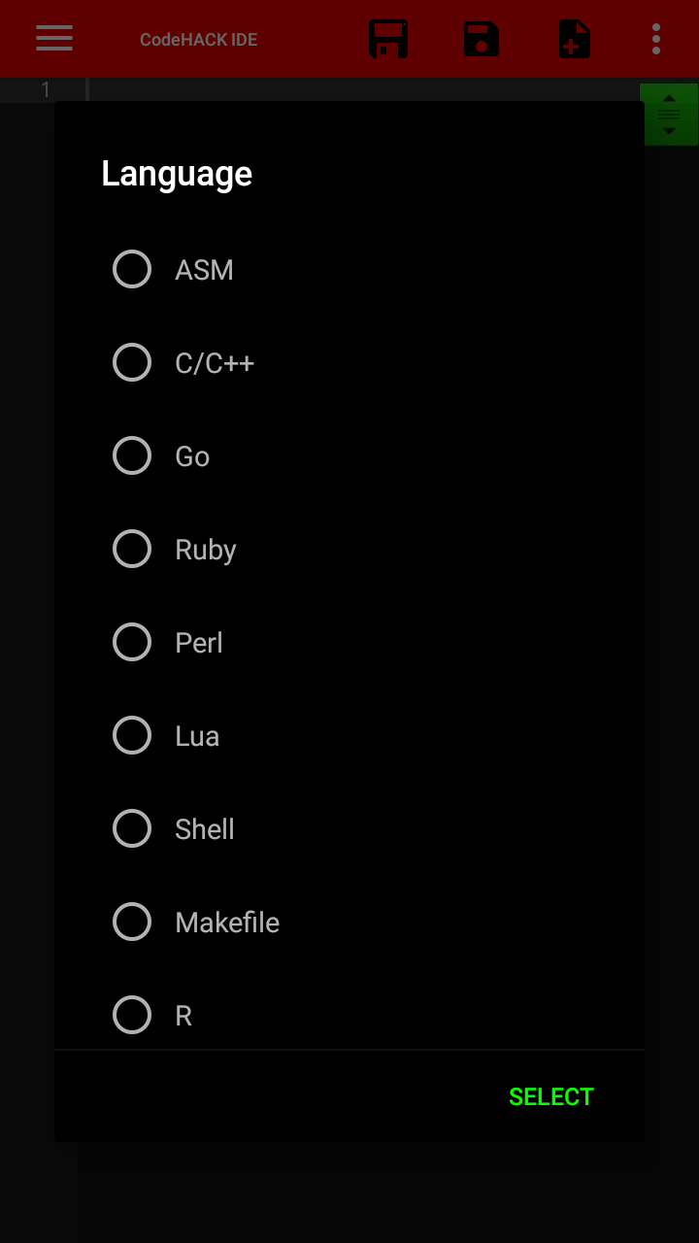Click the Save As disk icon
The height and width of the screenshot is (1243, 699).
[x=482, y=40]
